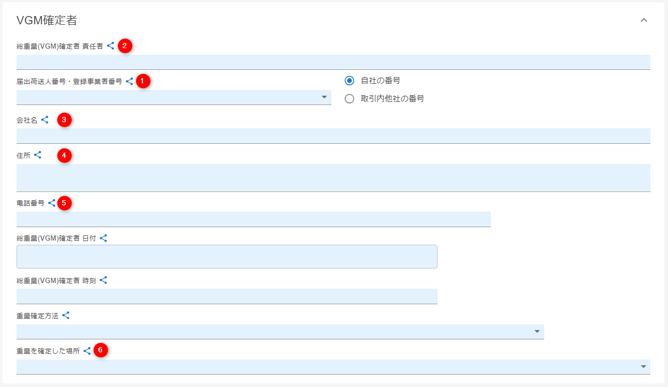The width and height of the screenshot is (668, 387).
Task: Click share icon next to 総重量(VGM)確定者 日付
Action: tap(104, 238)
